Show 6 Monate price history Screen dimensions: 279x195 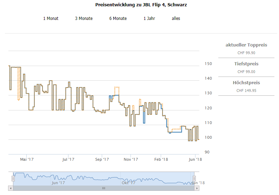tap(118, 18)
